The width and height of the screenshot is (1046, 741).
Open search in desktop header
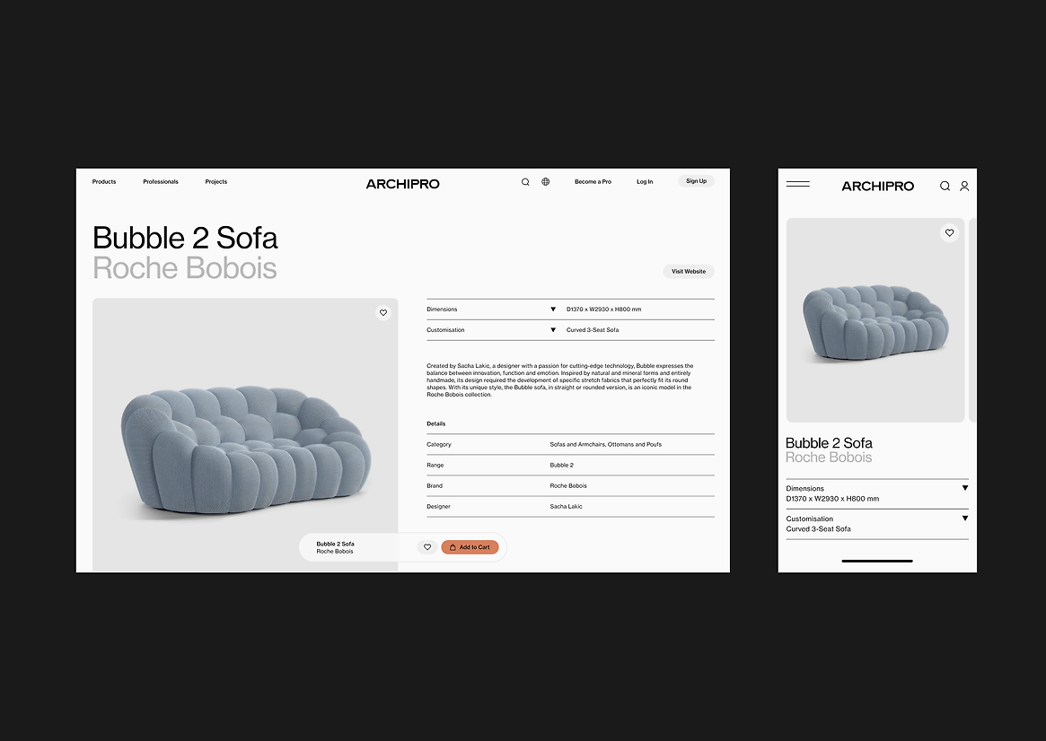[x=525, y=182]
